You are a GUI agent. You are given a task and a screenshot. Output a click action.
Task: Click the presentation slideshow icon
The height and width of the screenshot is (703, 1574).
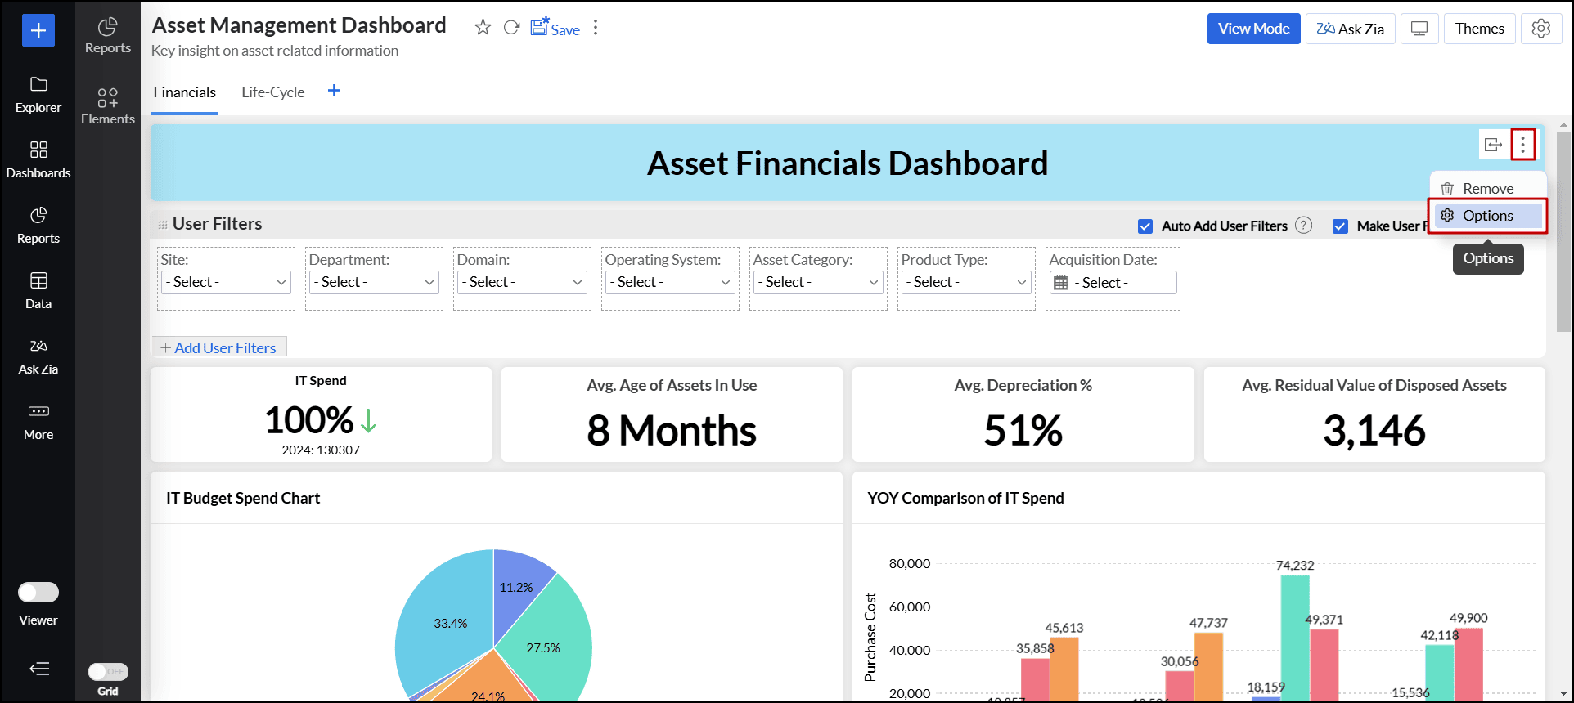pos(1419,29)
